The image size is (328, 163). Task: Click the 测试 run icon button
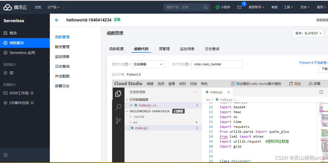[295, 84]
